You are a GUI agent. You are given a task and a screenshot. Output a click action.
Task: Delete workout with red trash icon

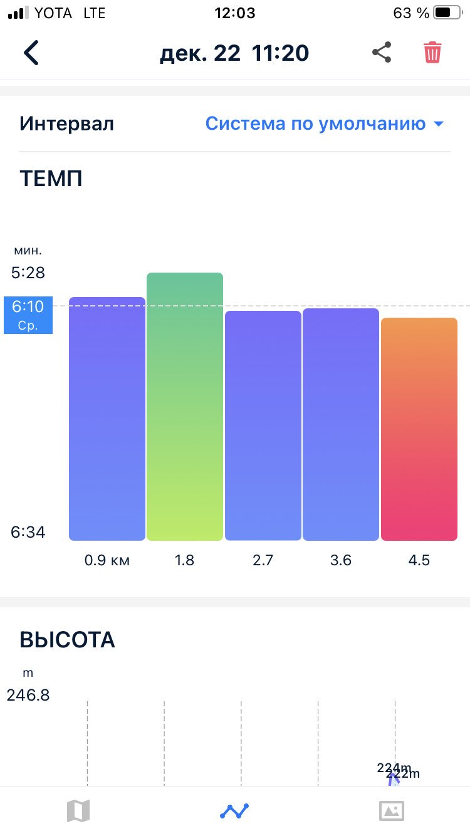click(x=432, y=53)
